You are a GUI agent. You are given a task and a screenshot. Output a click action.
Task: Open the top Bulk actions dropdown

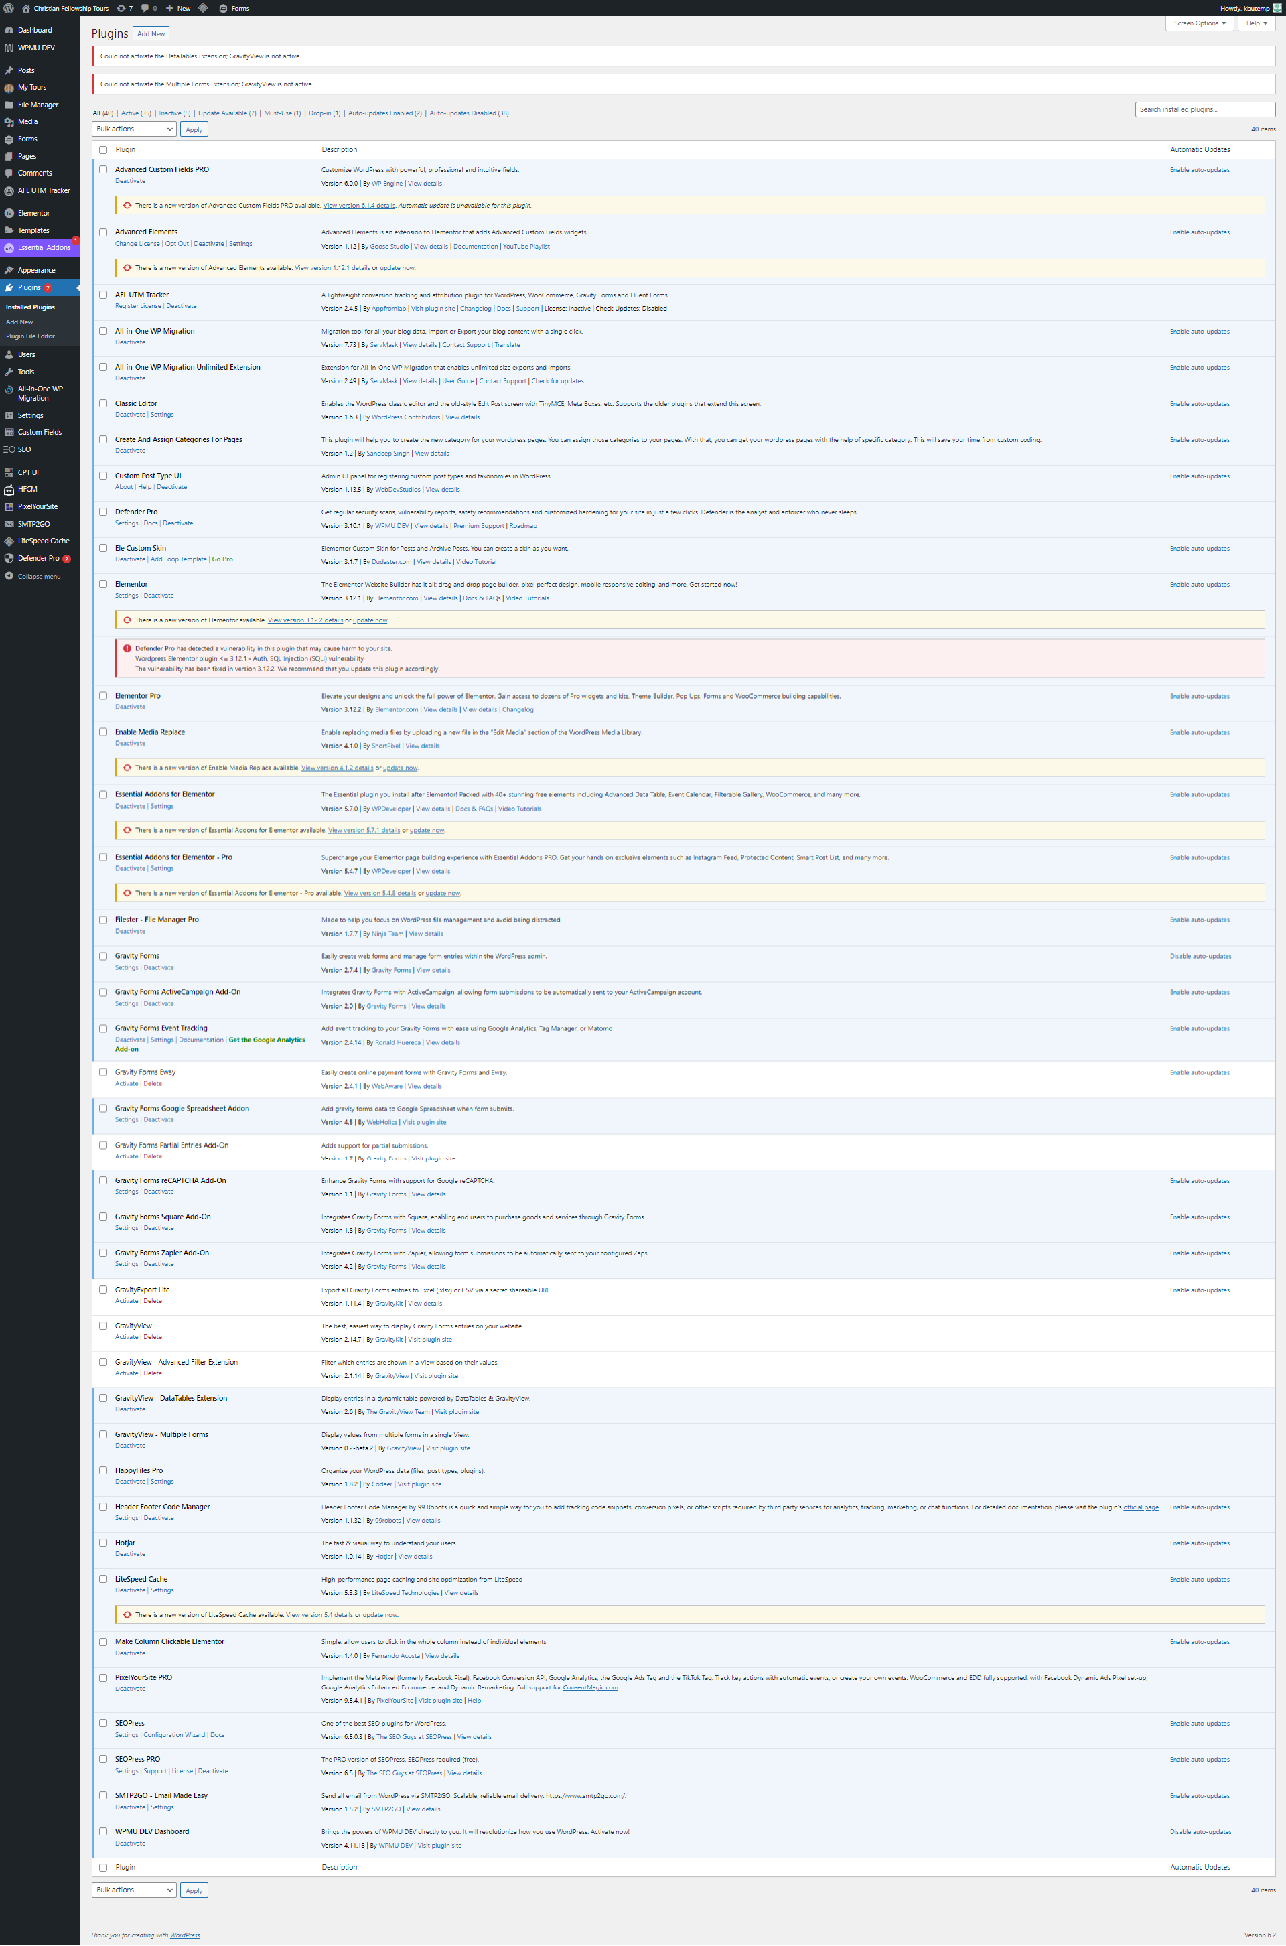coord(135,129)
